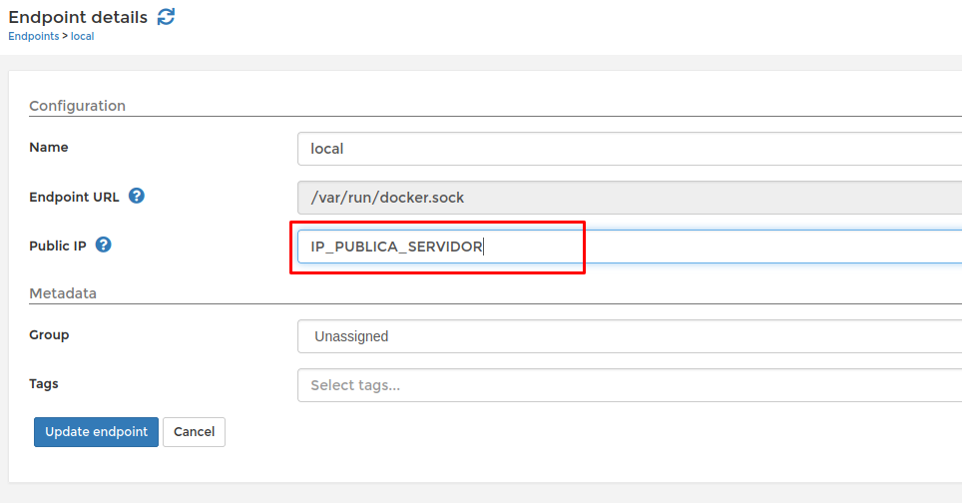Click the Endpoint URL label text
The height and width of the screenshot is (503, 962).
tap(74, 197)
